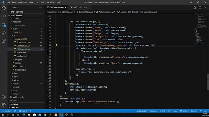Open the Terminal menu
Viewport: 209px width, 117px height.
(x=51, y=2)
